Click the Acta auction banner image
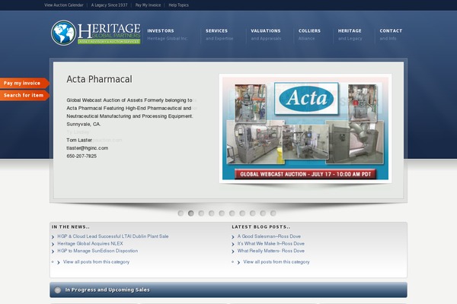Screen dimensions: 457x304 pyautogui.click(x=305, y=128)
